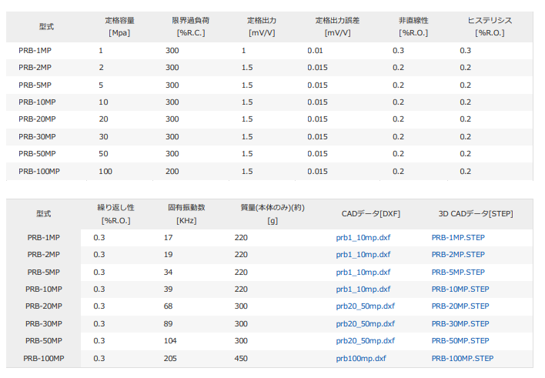Click the CADデータ[DXF] column header

pyautogui.click(x=371, y=214)
